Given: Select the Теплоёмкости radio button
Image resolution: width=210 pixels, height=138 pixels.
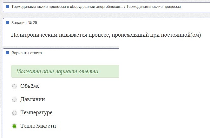Looking at the screenshot, I should (14, 126).
